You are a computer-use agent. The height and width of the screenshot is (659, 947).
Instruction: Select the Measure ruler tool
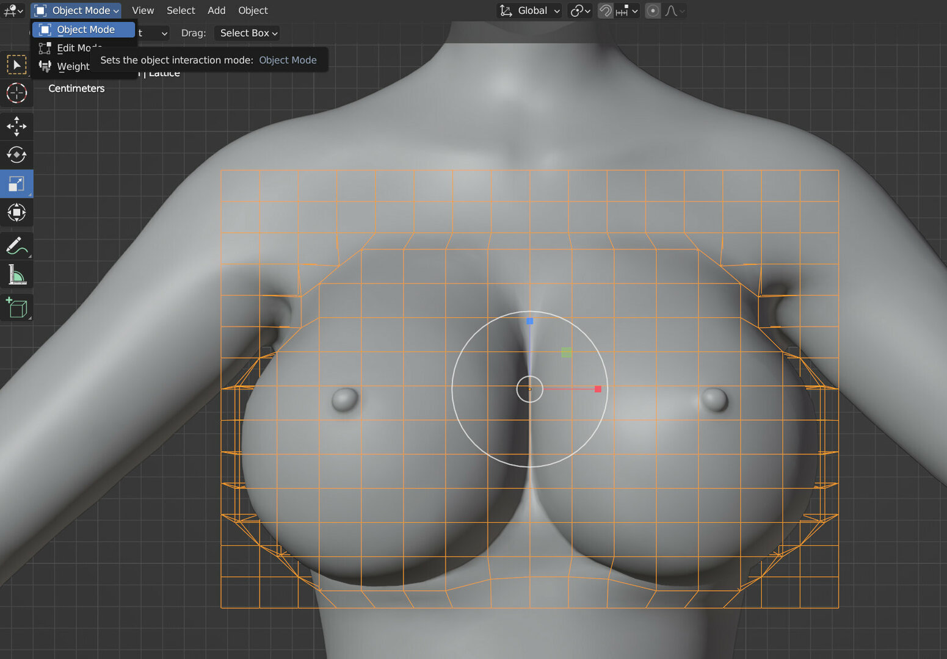16,275
